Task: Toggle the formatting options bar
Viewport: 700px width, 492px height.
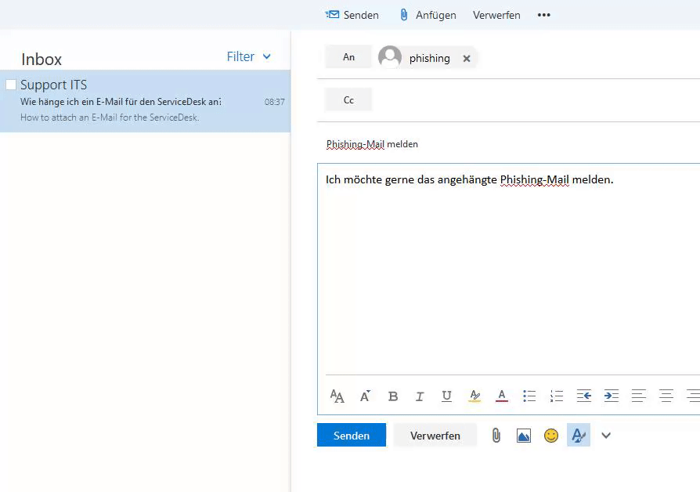Action: 579,436
